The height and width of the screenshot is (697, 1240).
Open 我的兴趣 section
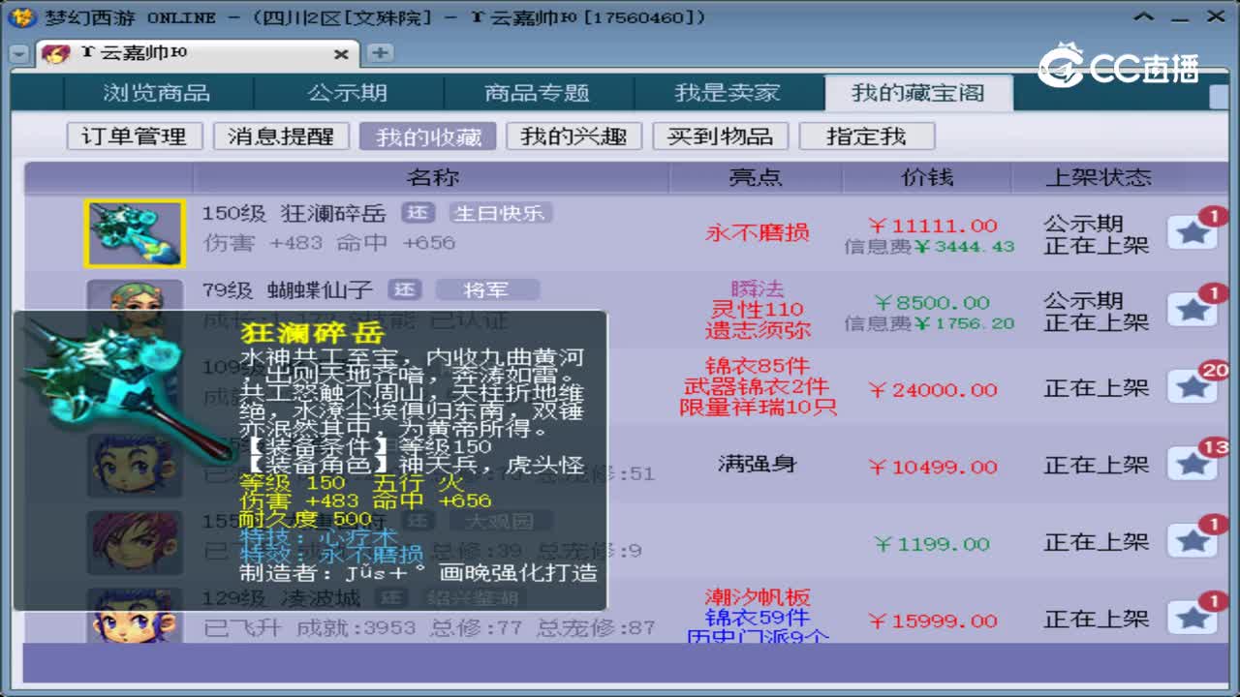573,136
